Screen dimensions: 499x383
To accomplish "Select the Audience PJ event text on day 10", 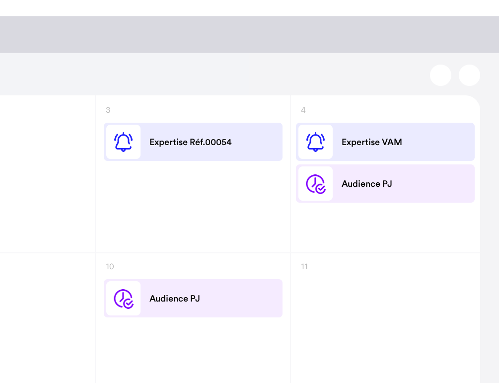I will pyautogui.click(x=174, y=299).
